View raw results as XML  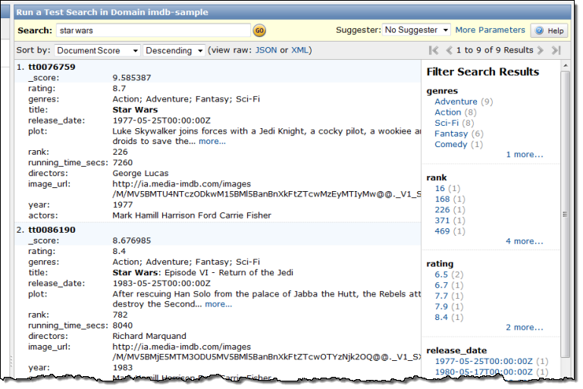(x=300, y=51)
